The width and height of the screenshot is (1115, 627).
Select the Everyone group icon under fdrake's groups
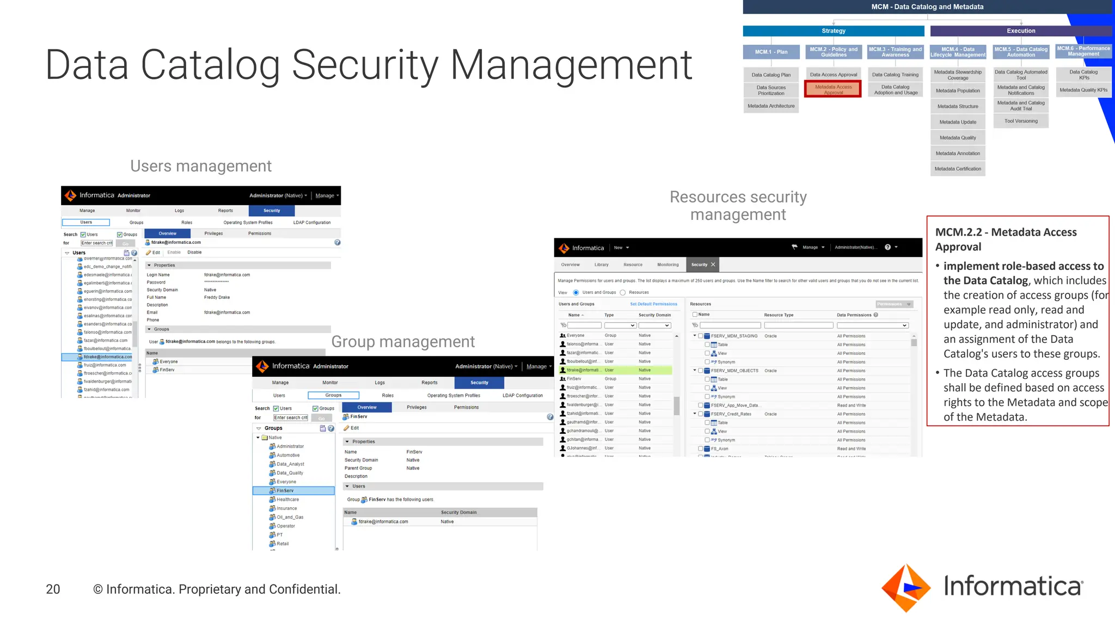[156, 361]
